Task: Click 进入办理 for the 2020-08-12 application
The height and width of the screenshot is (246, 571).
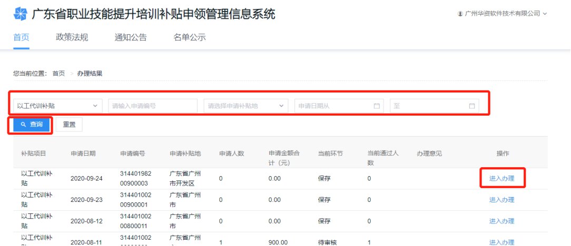Action: pos(501,221)
